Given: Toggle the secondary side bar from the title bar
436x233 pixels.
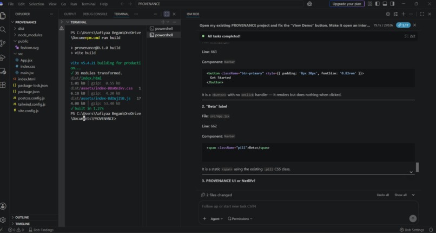Looking at the screenshot, I should [x=392, y=4].
